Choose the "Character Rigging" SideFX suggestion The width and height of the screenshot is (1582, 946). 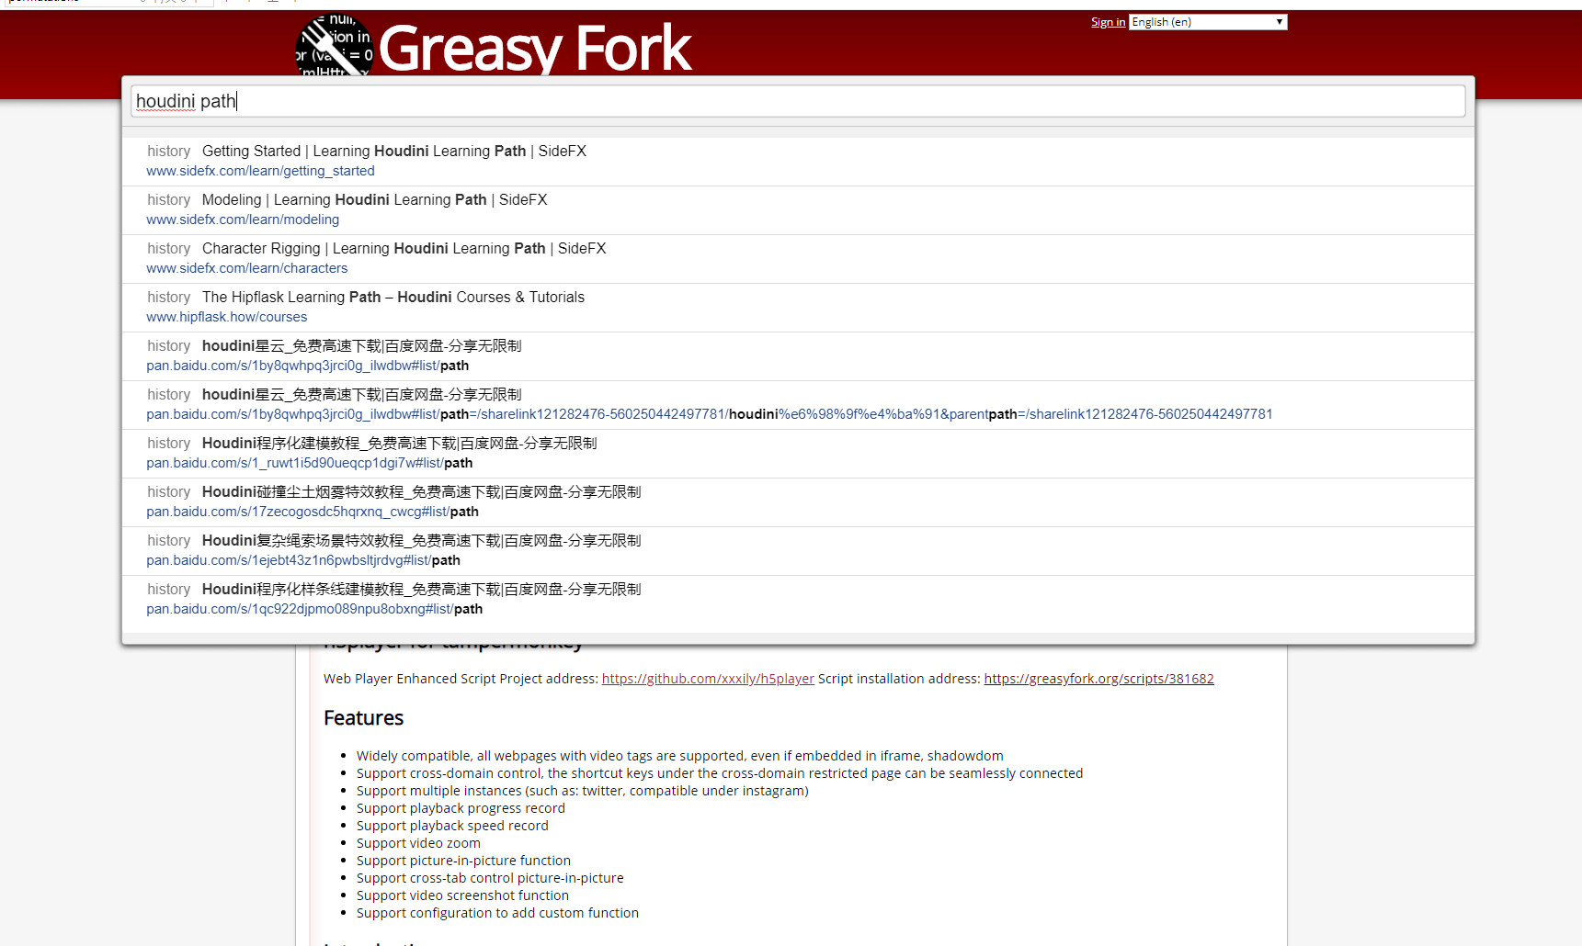point(798,259)
